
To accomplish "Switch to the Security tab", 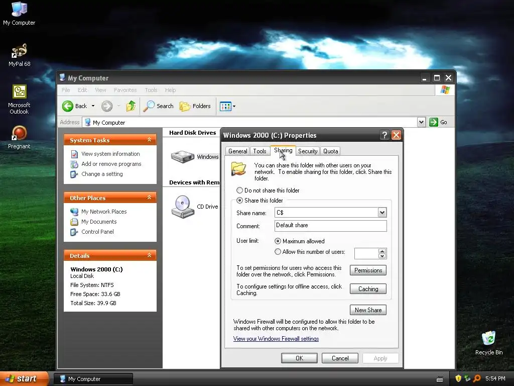I will coord(308,151).
